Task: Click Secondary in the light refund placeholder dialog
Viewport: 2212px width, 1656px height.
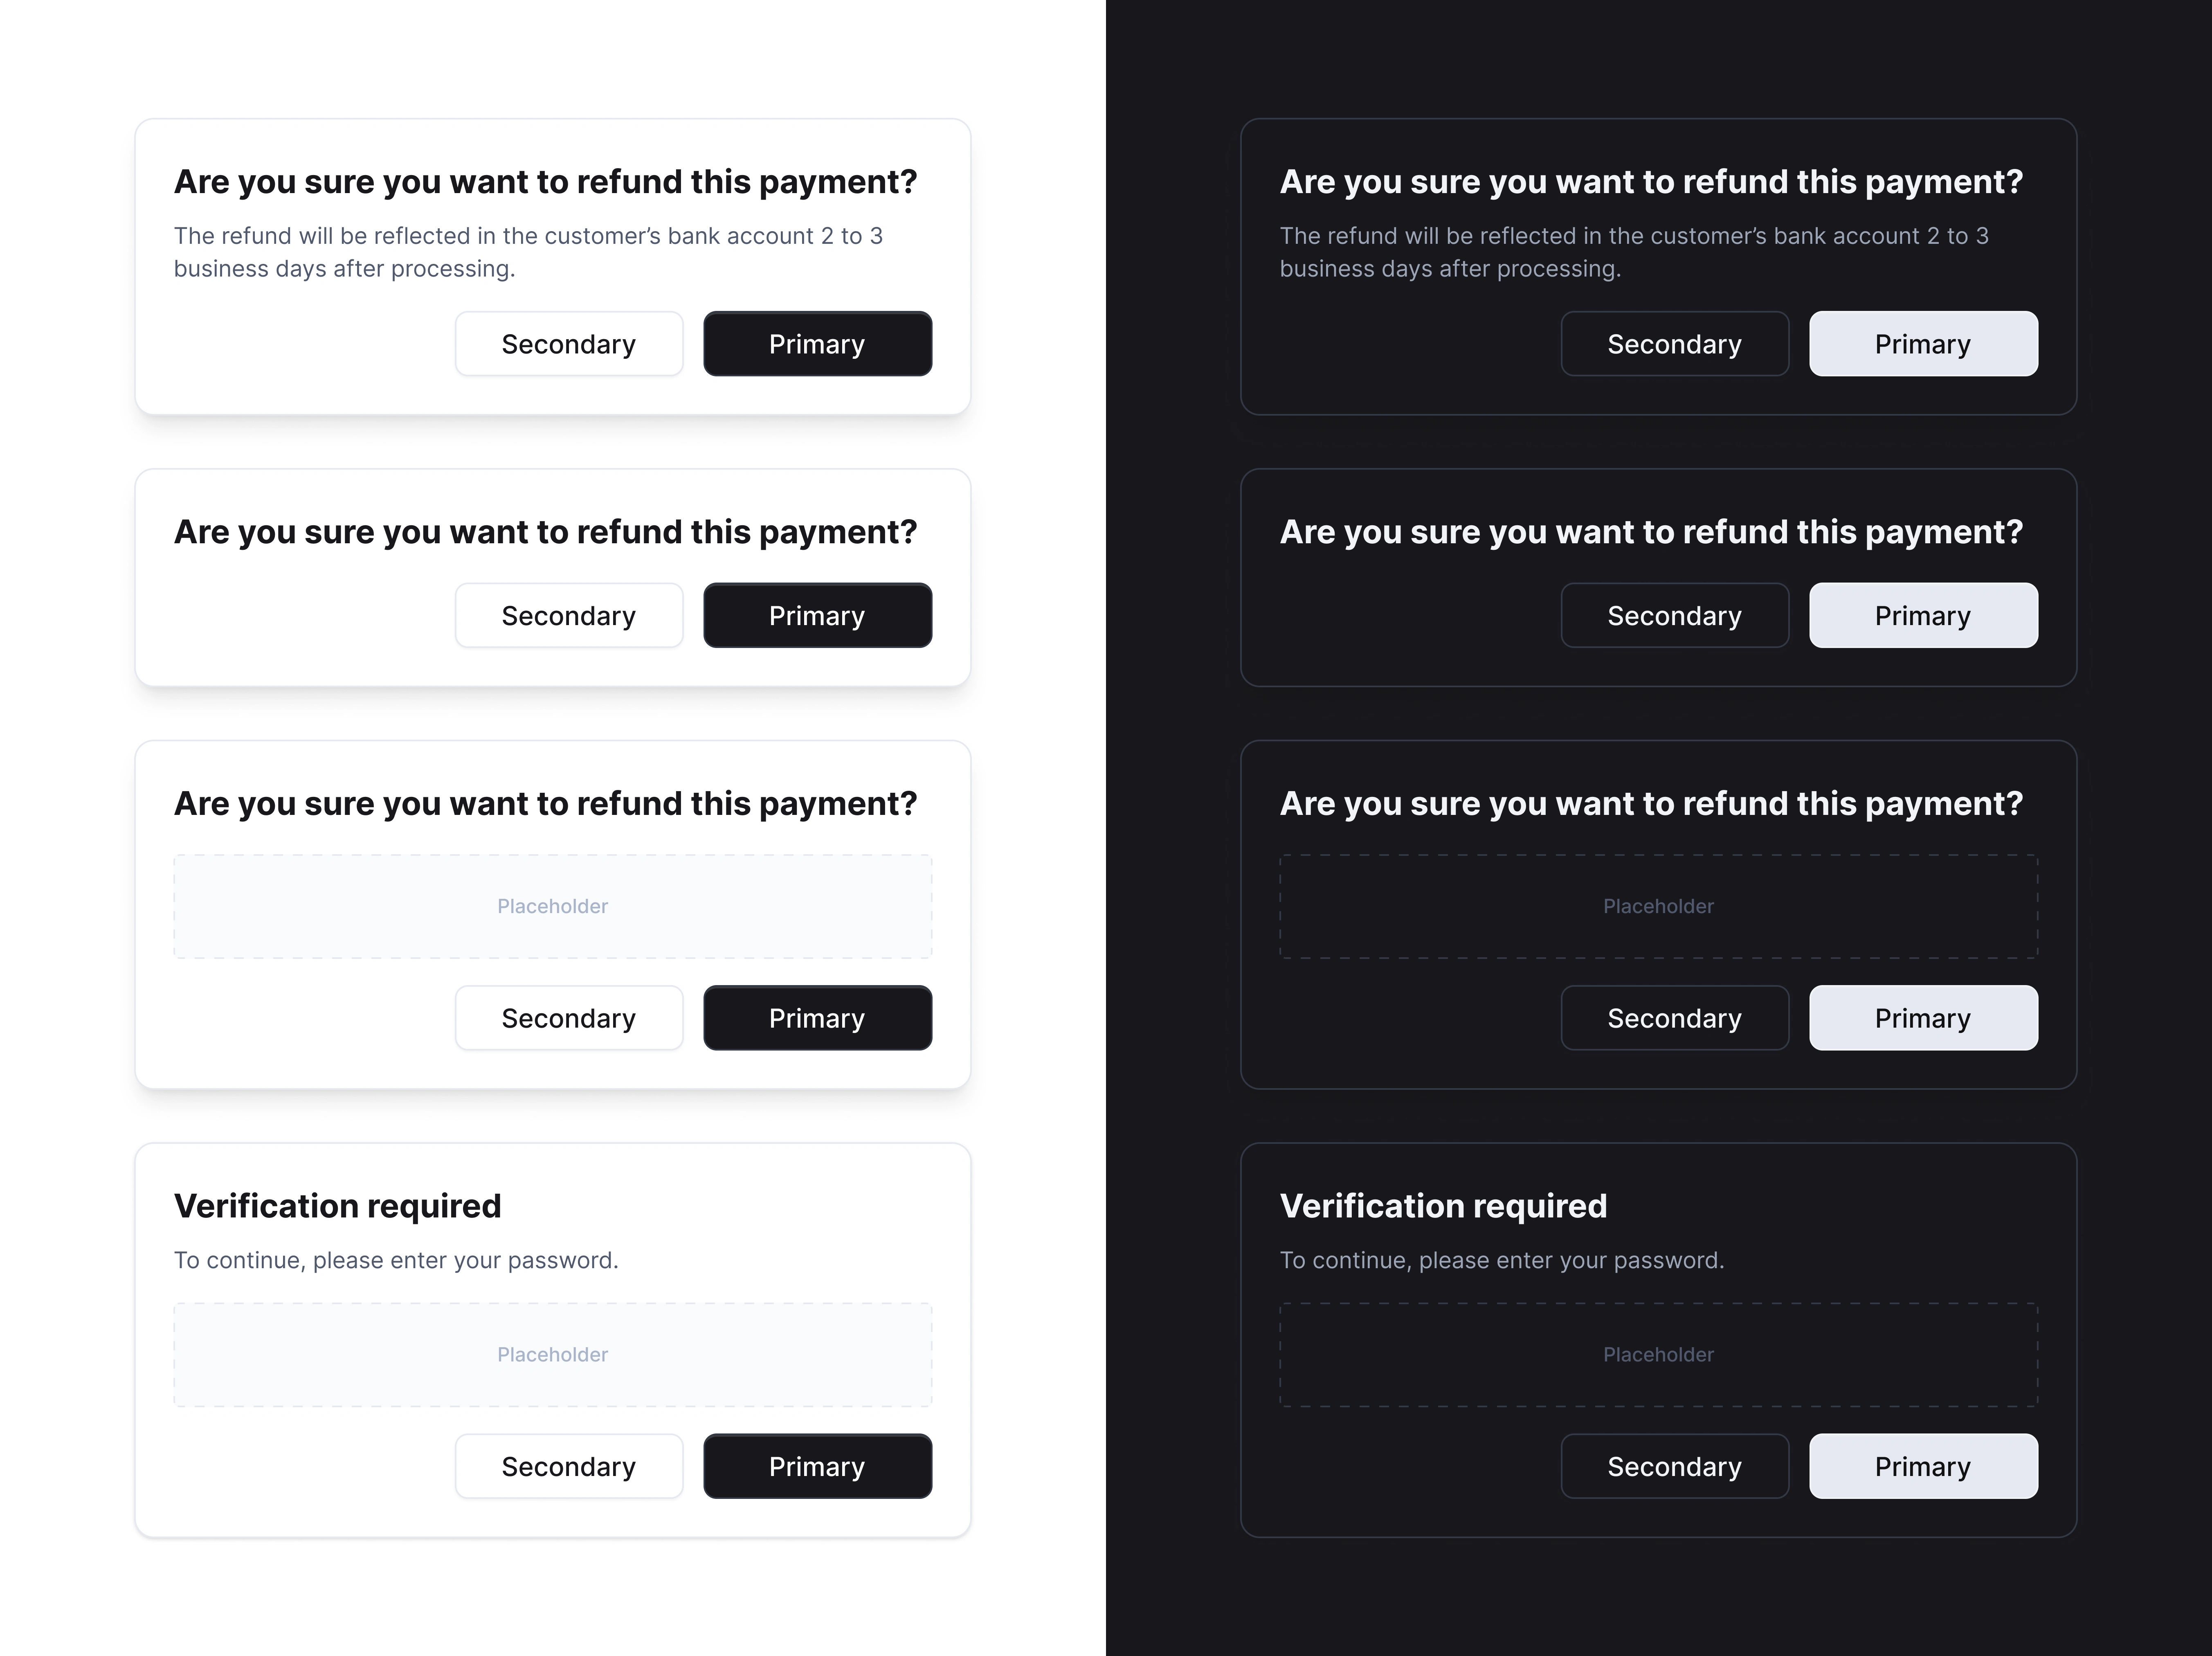Action: 569,1018
